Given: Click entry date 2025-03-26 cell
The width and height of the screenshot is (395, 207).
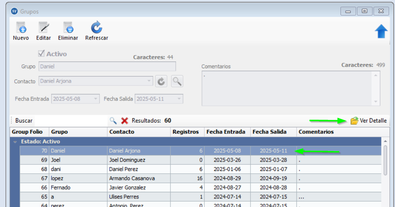Looking at the screenshot, I should point(228,160).
